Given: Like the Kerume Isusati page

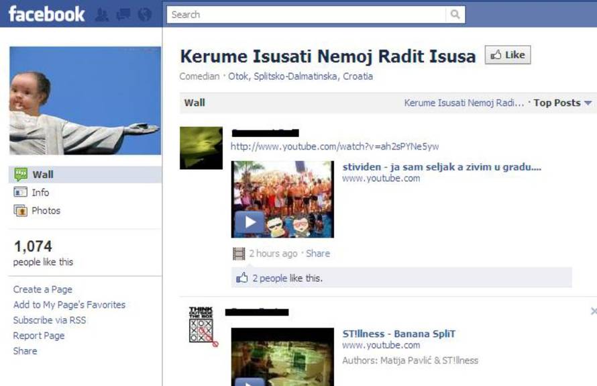Looking at the screenshot, I should click(508, 55).
